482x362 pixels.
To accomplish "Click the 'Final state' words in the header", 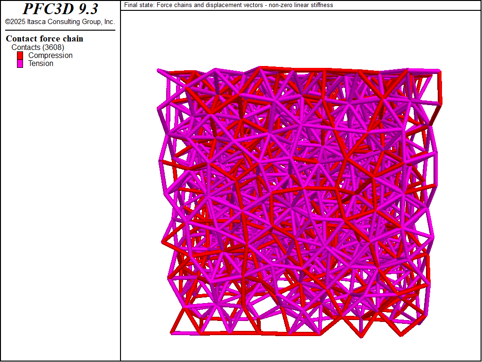I will (x=137, y=5).
